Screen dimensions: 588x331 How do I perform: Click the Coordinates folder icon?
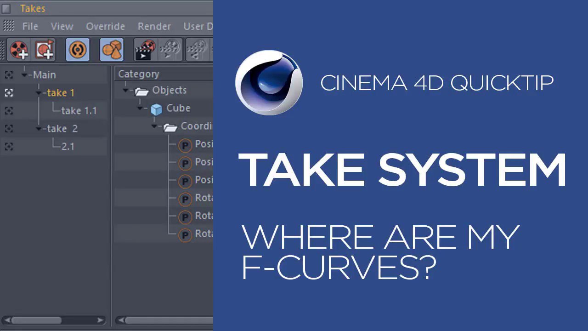tap(170, 127)
